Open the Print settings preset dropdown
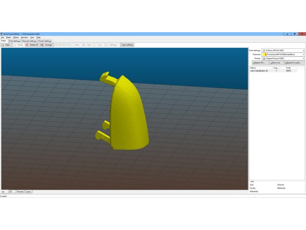 click(x=283, y=50)
